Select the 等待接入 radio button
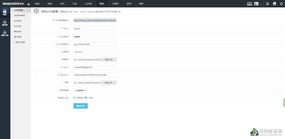 75,98
